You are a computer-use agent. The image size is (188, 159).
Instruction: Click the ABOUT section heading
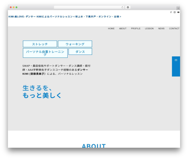point(94,146)
